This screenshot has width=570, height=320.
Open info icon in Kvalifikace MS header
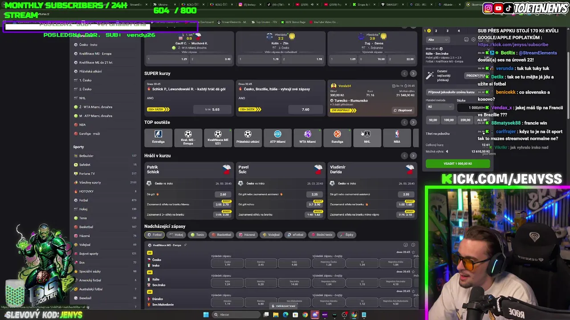(x=413, y=245)
